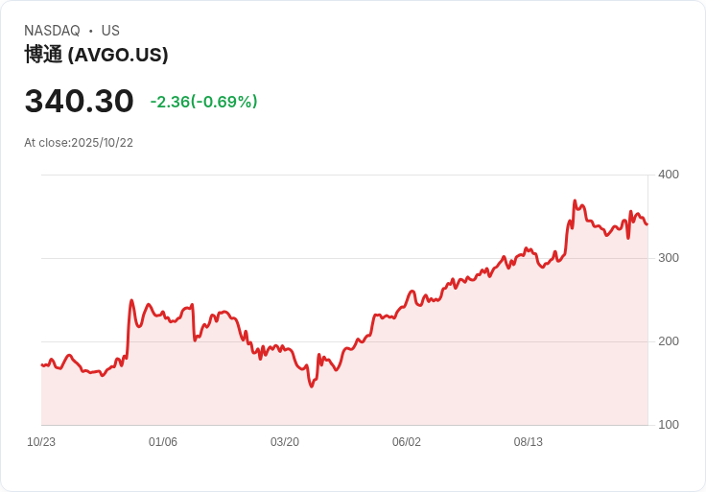The height and width of the screenshot is (492, 706).
Task: Click the At close:2025/10/22 timestamp
Action: tap(79, 143)
